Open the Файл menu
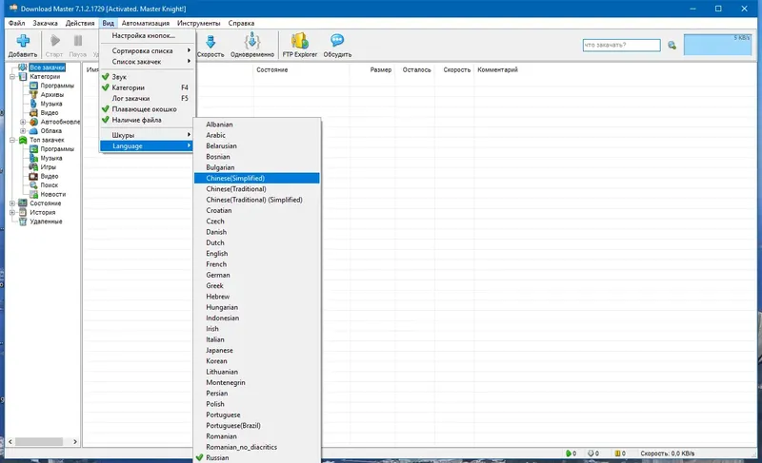The width and height of the screenshot is (762, 463). [x=16, y=23]
